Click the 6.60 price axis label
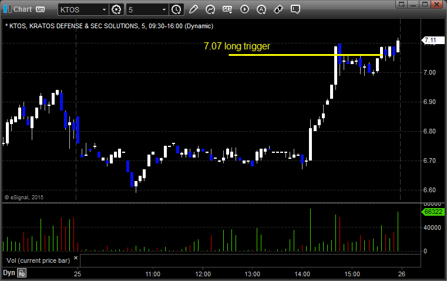The image size is (447, 281). click(429, 190)
